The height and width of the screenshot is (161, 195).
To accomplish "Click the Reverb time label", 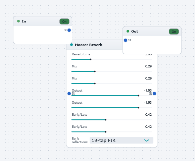I will click(x=81, y=54).
